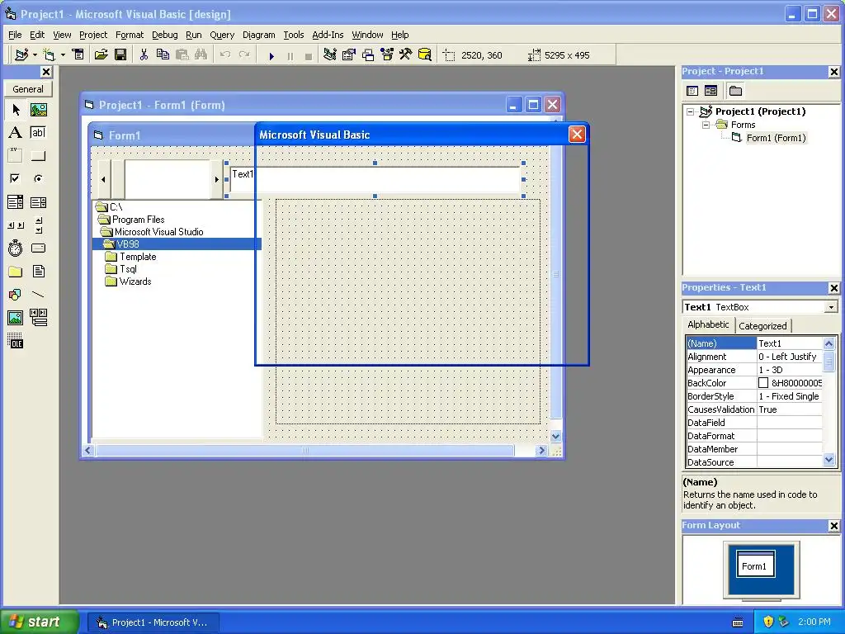Select the ComboBox tool in the toolbox
This screenshot has width=845, height=634.
pos(16,202)
